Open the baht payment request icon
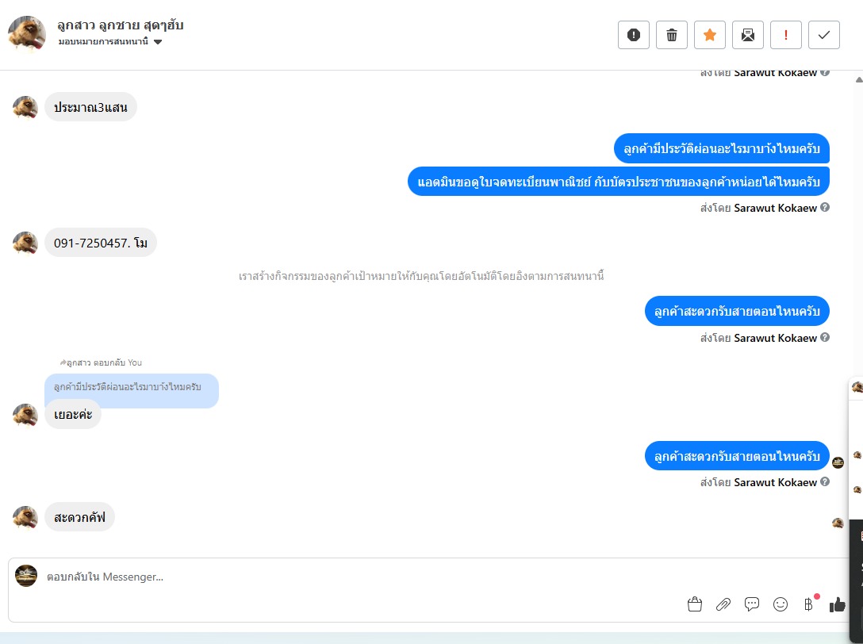This screenshot has width=863, height=644. tap(808, 604)
